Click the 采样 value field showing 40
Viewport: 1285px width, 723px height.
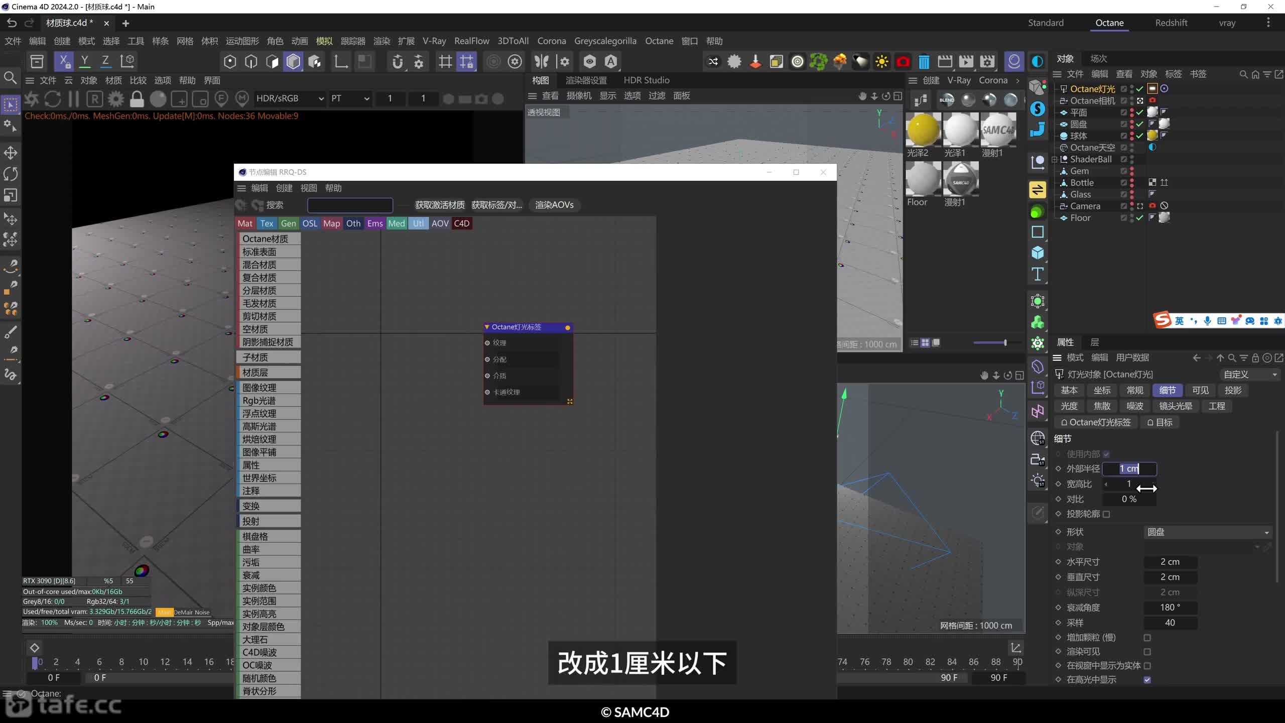1170,623
